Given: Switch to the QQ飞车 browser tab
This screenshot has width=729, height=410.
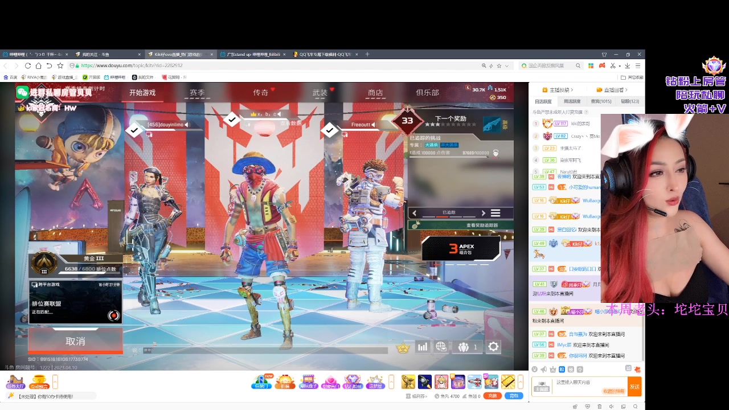Looking at the screenshot, I should point(325,54).
